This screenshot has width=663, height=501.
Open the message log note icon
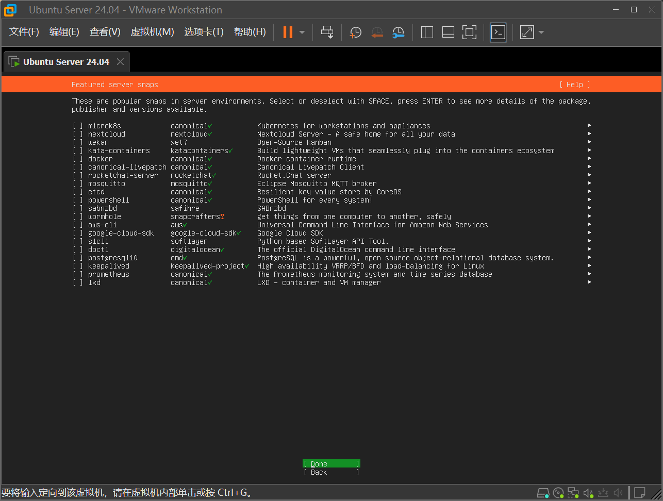click(640, 493)
